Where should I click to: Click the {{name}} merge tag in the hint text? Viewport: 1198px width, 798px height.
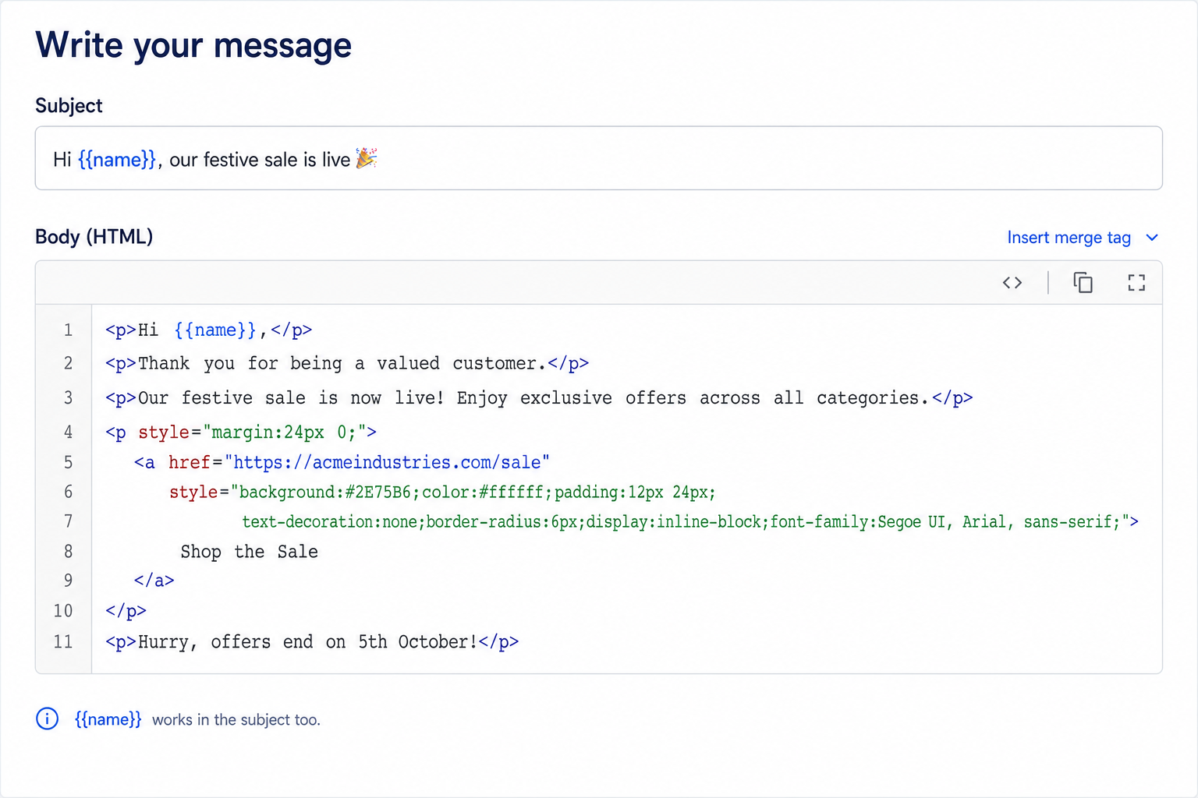point(108,719)
